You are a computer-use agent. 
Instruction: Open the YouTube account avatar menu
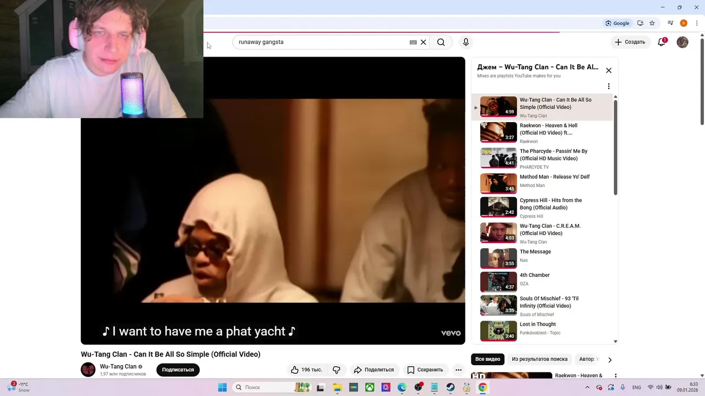pos(682,42)
